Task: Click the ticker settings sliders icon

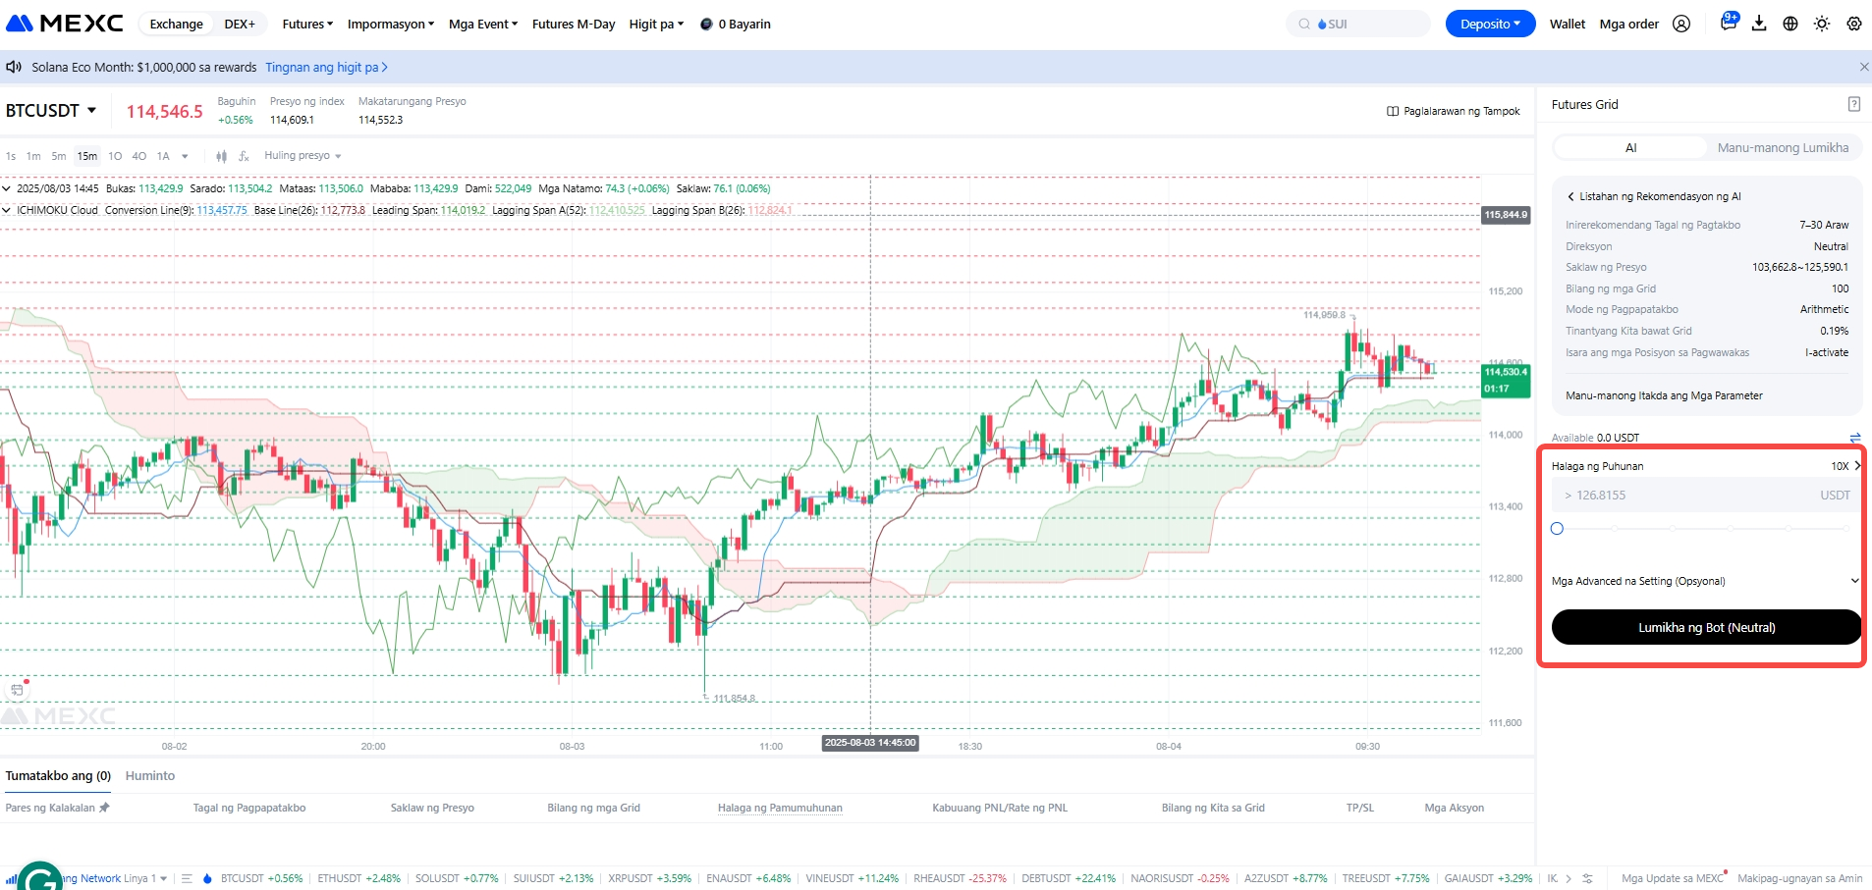Action: [1587, 878]
